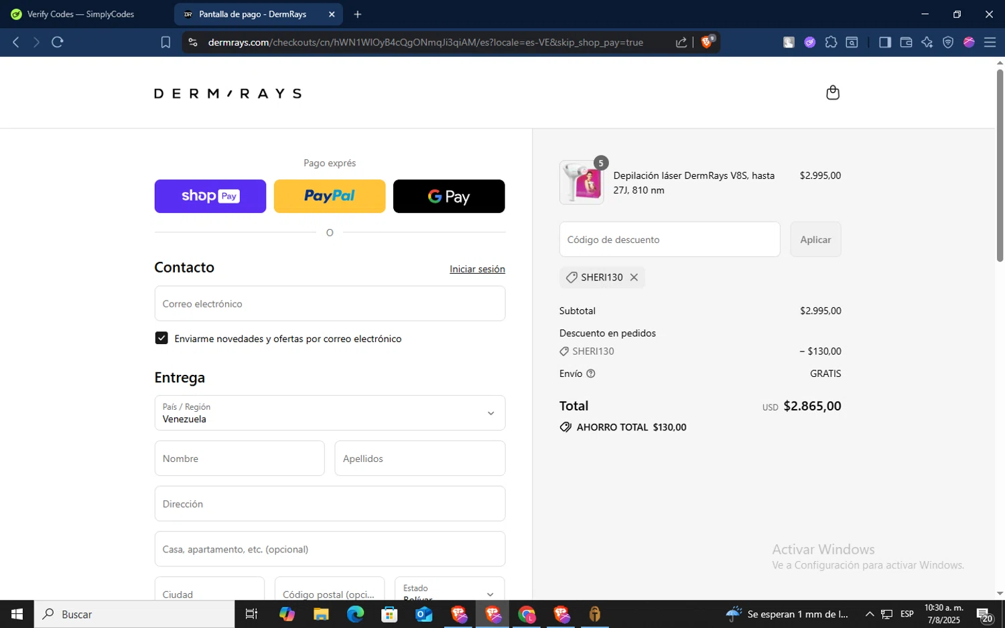
Task: Close the DermRays checkout tab
Action: (x=332, y=14)
